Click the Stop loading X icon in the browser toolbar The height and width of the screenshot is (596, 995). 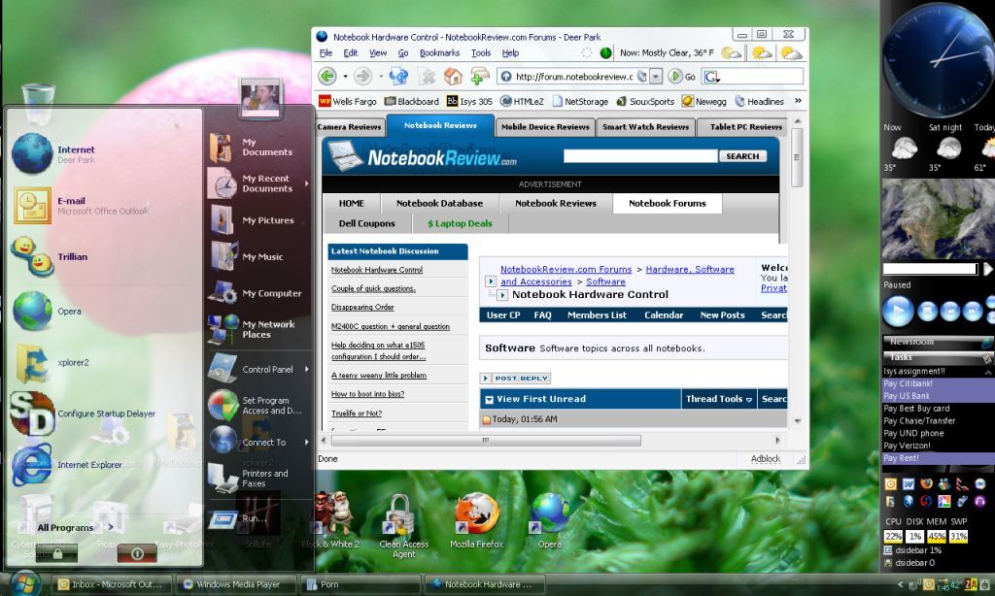(x=429, y=77)
